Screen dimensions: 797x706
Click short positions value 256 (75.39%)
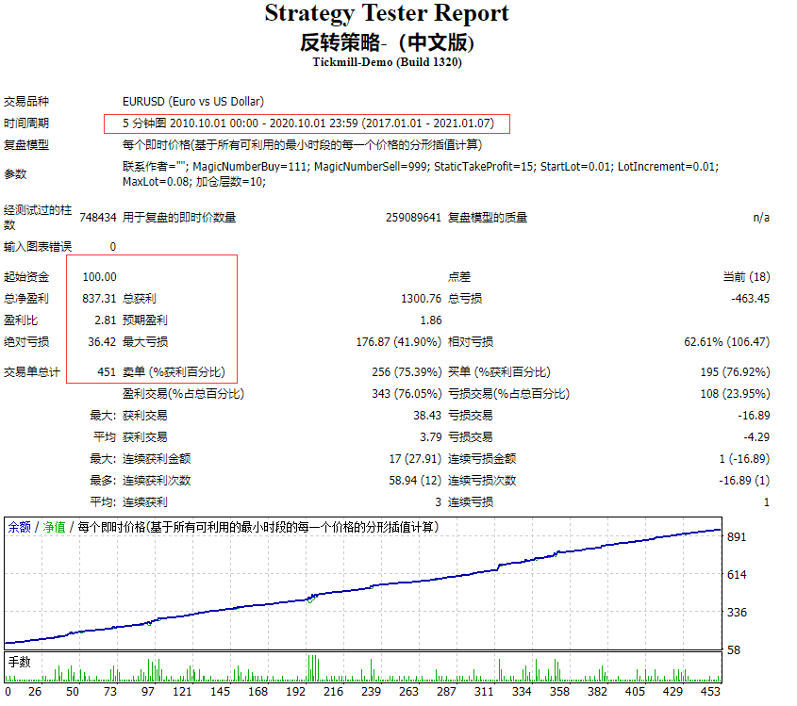pyautogui.click(x=407, y=372)
